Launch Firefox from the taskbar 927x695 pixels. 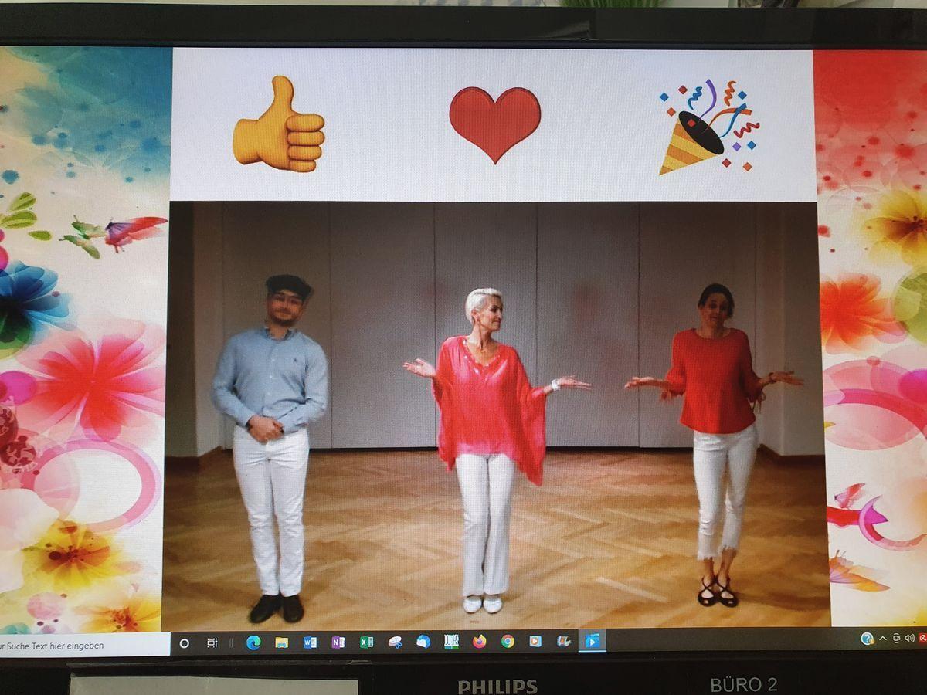(x=480, y=642)
